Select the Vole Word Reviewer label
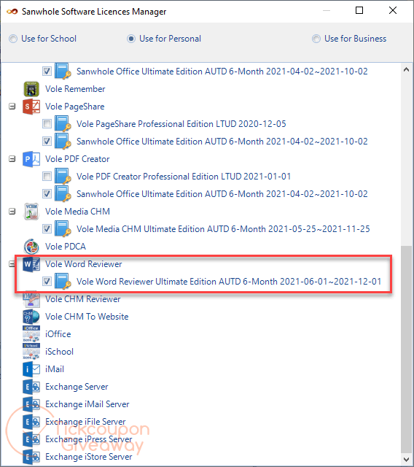 84,264
